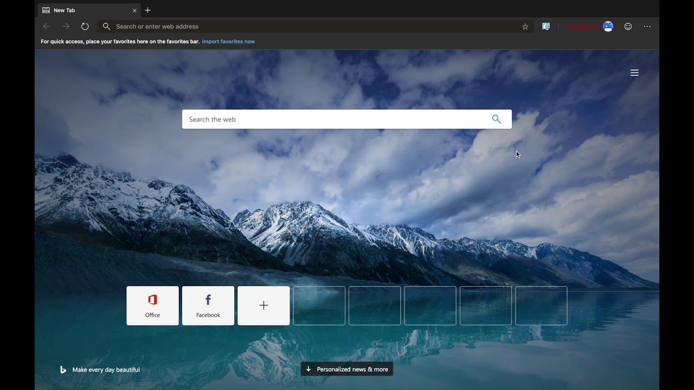
Task: Click Make every day beautiful text
Action: 106,370
